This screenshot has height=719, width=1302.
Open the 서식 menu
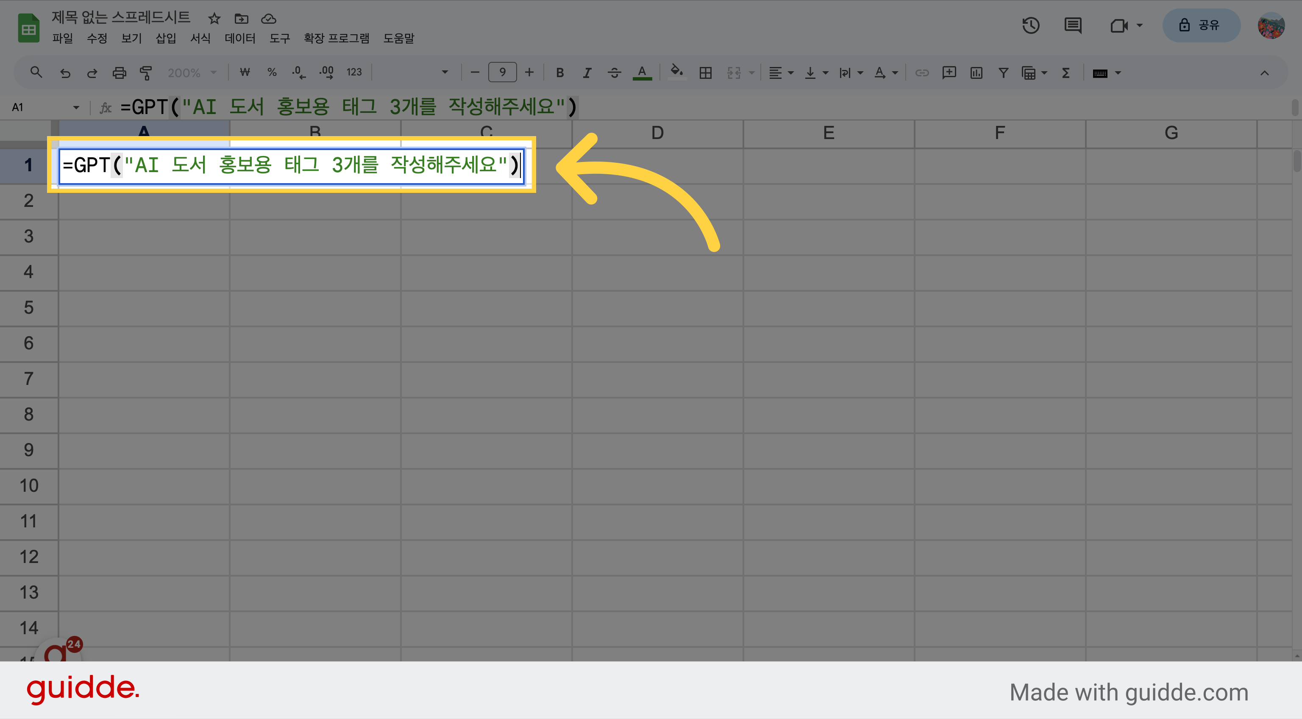[x=200, y=39]
